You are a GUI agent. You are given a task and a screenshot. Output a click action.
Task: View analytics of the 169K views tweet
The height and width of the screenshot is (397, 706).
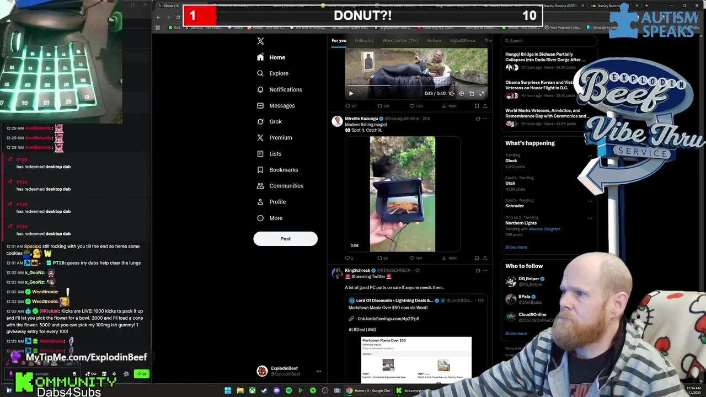448,106
